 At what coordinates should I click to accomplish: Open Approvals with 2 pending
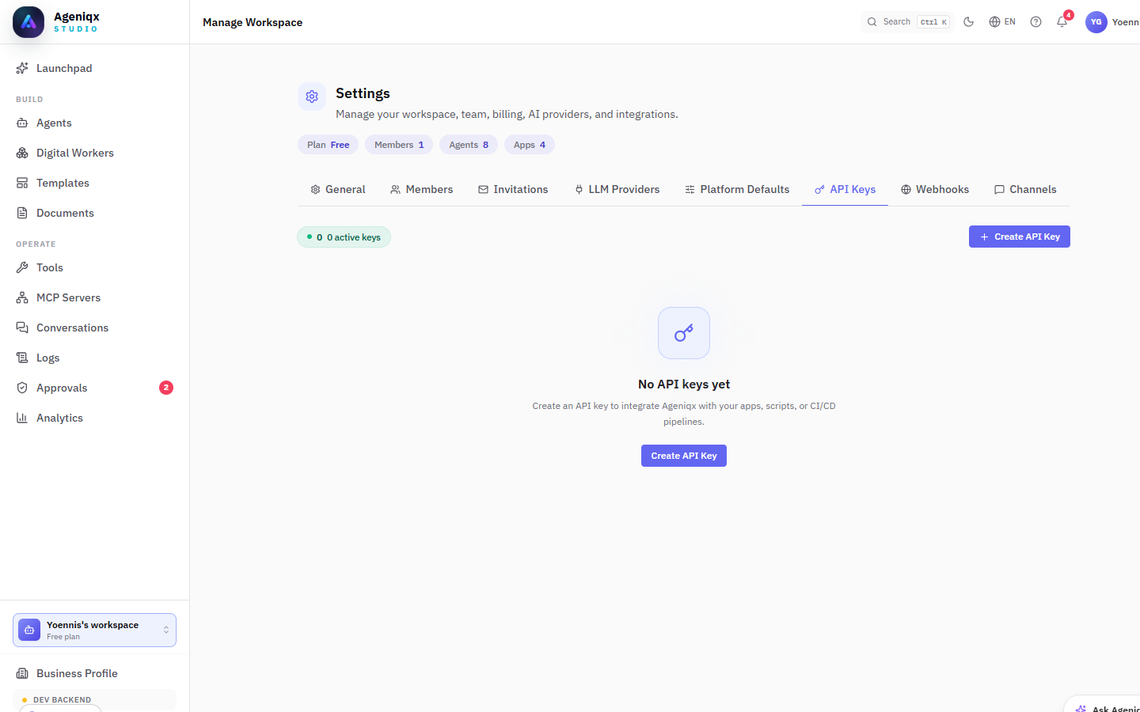click(95, 388)
